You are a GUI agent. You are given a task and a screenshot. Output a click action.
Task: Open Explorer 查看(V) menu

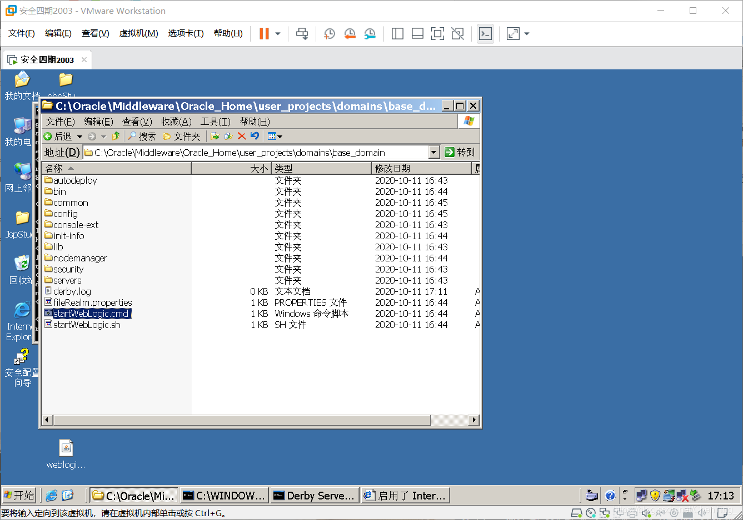[x=137, y=122]
